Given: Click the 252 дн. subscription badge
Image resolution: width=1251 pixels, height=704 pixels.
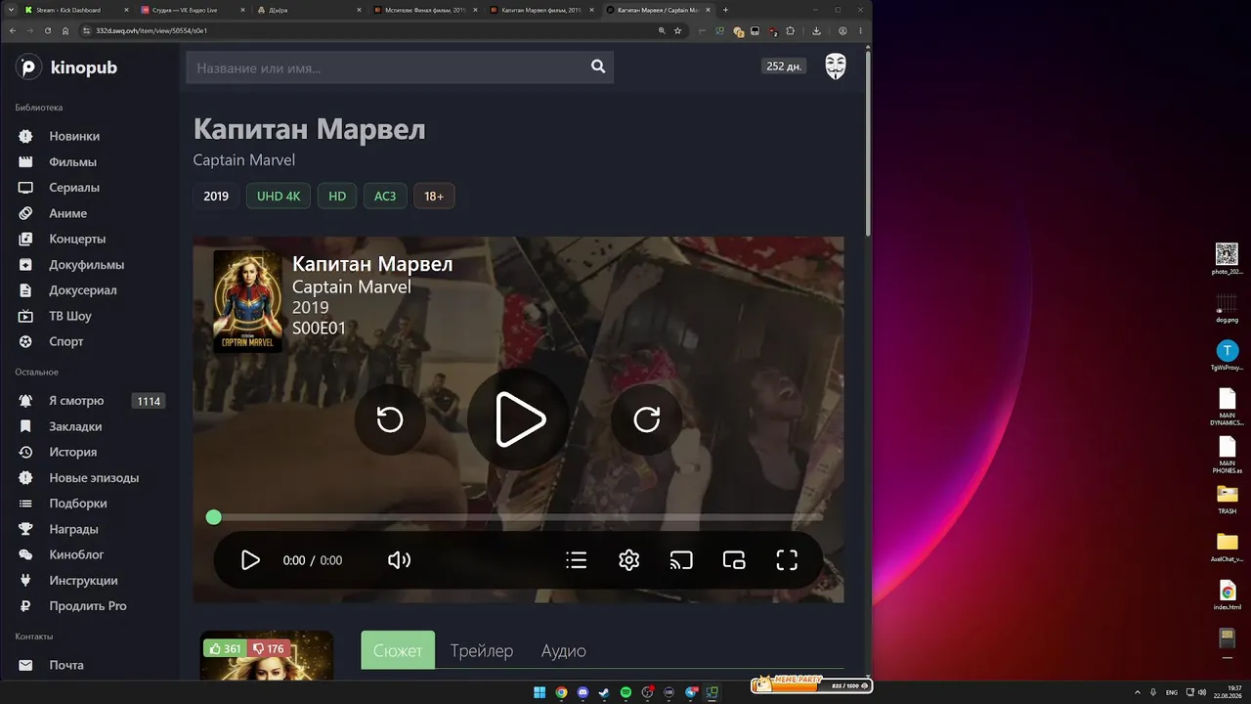Looking at the screenshot, I should pos(784,66).
